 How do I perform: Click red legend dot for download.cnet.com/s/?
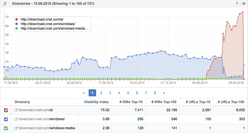[17, 19]
